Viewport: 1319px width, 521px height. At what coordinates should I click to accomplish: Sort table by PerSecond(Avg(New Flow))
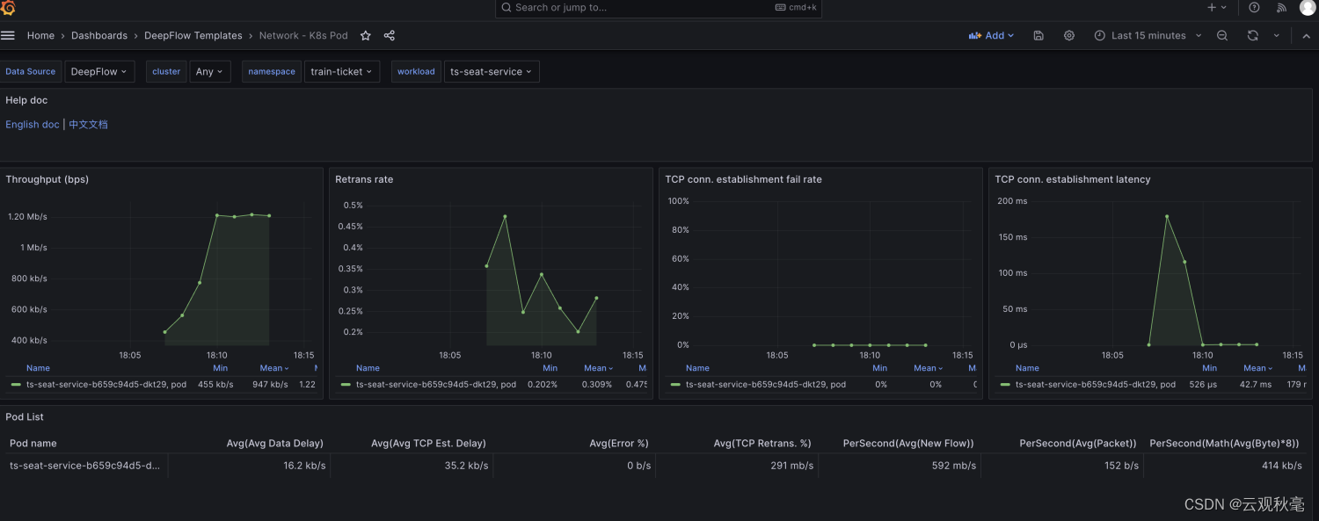point(908,444)
